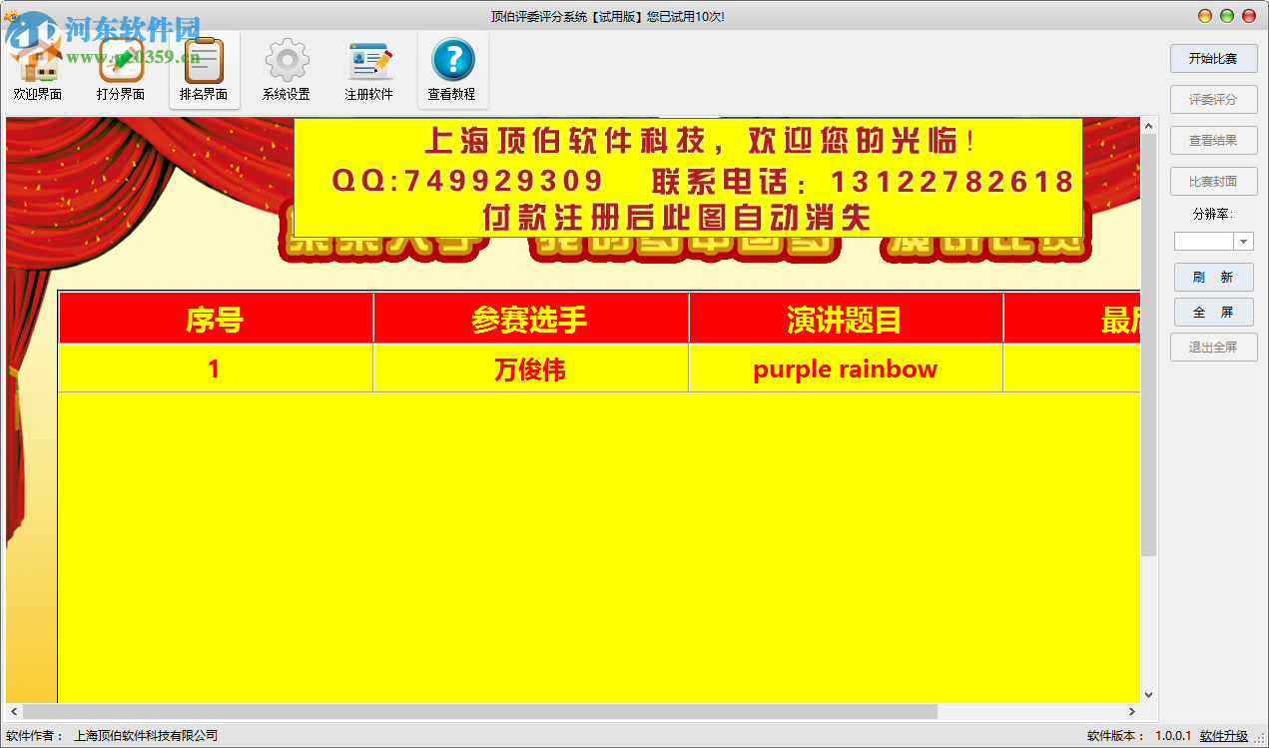
Task: Select the 打分界面 scoring interface icon
Action: click(x=121, y=68)
